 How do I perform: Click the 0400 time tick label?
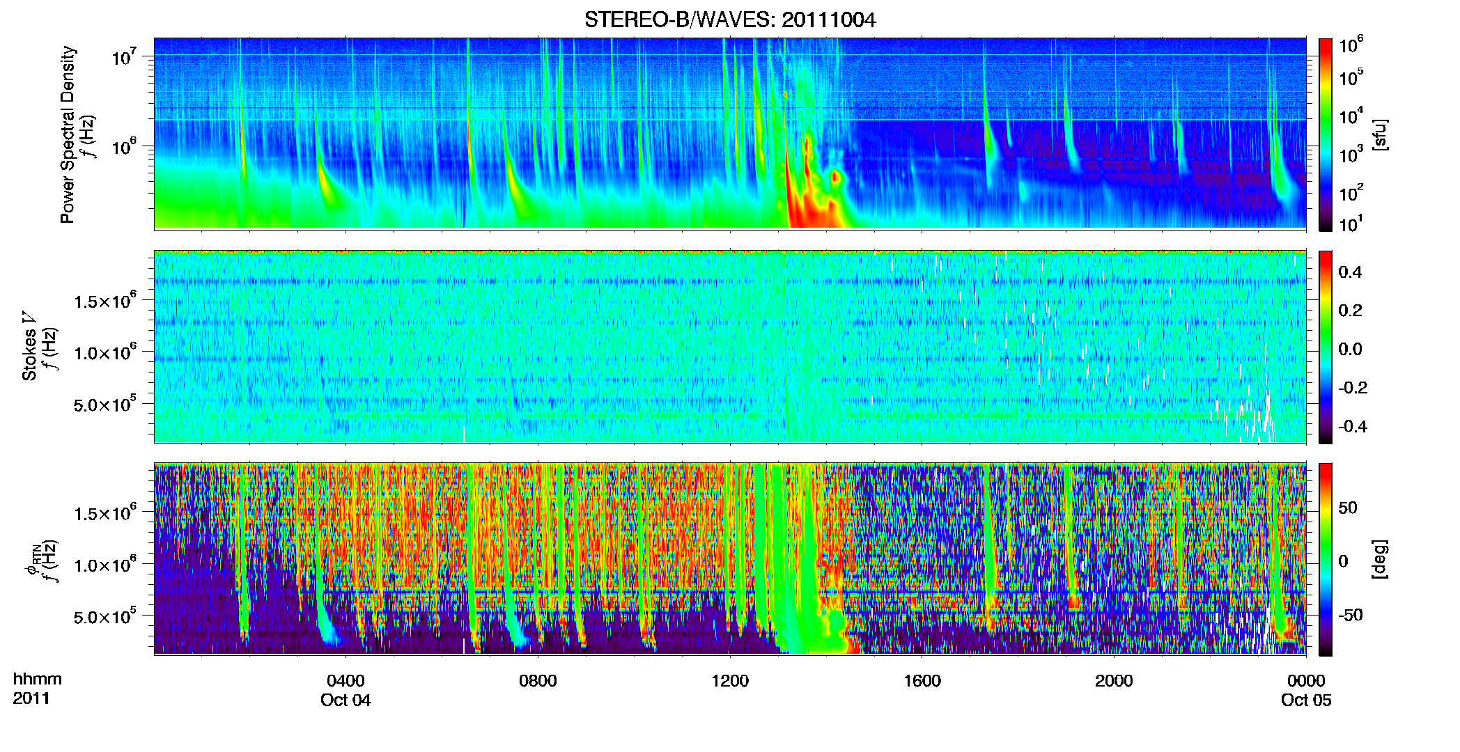[x=345, y=681]
